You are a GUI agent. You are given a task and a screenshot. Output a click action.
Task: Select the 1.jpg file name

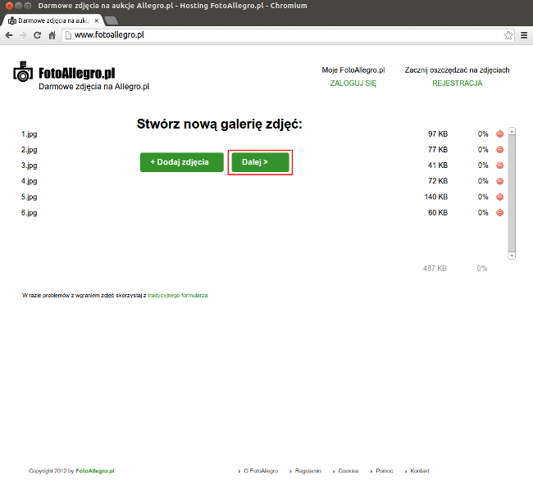point(30,134)
